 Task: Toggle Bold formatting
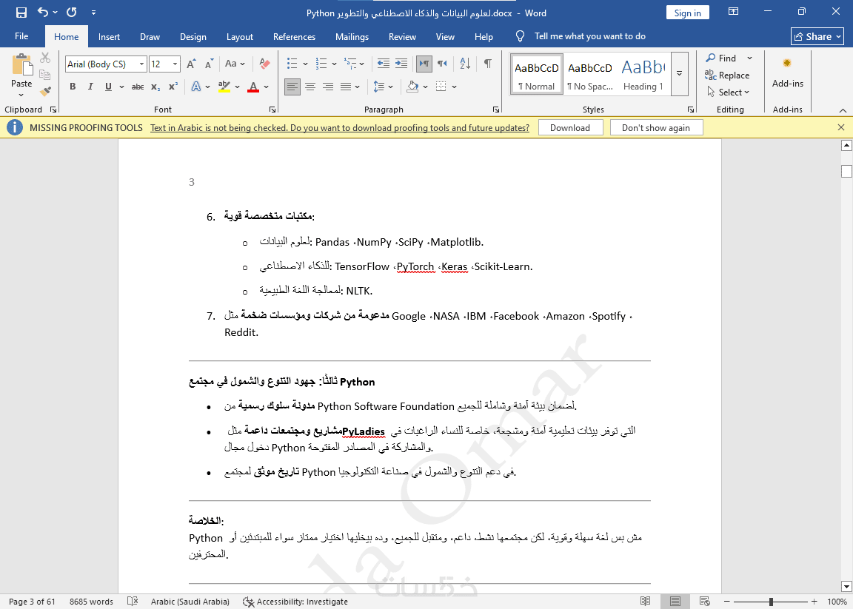pos(73,87)
